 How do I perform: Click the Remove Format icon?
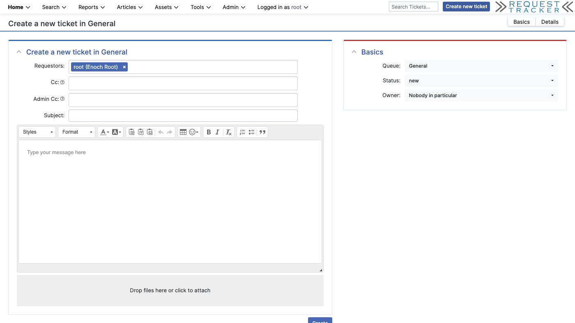click(x=229, y=132)
